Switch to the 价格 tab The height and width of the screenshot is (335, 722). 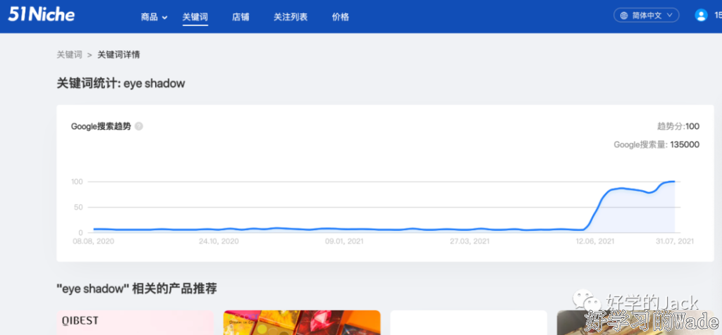[x=341, y=17]
